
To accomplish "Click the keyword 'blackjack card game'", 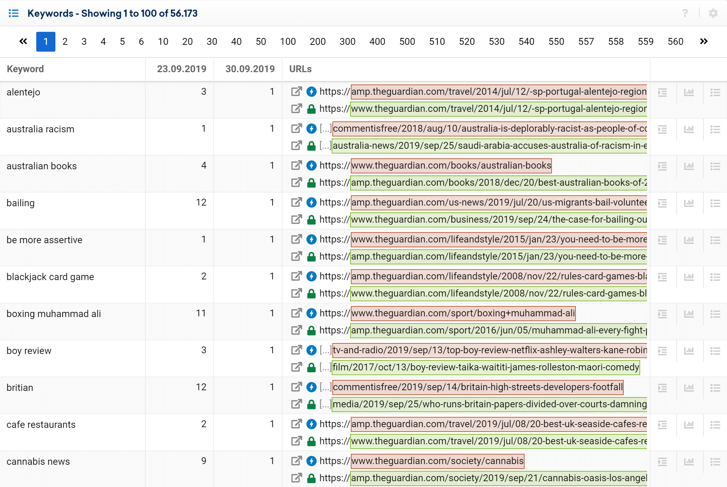I will point(50,277).
